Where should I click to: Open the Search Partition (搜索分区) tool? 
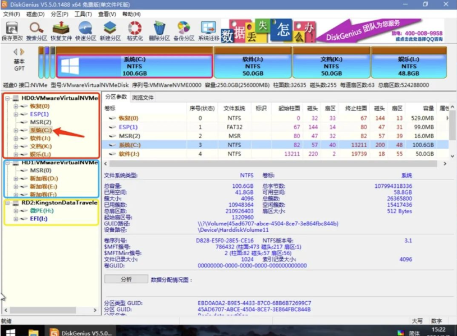point(36,31)
